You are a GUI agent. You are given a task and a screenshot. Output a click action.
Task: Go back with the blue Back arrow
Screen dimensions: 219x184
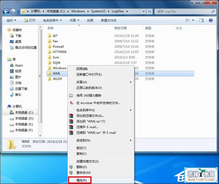(6, 12)
